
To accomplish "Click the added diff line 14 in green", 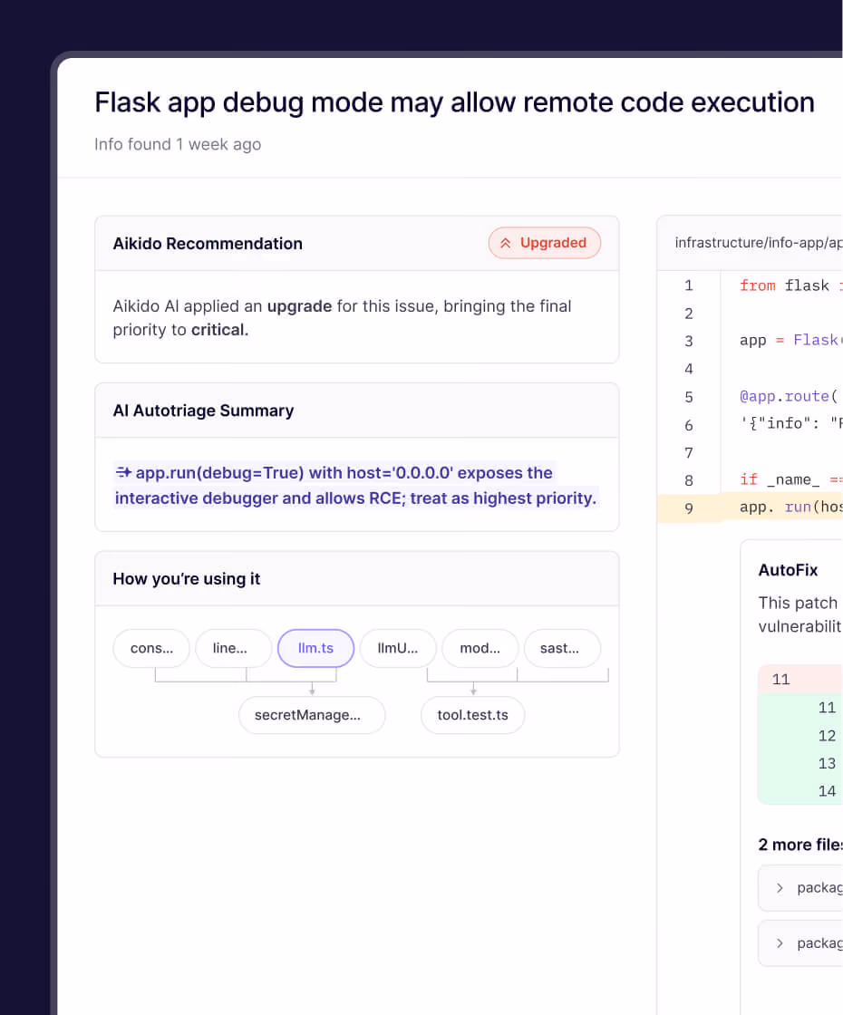I will click(800, 791).
